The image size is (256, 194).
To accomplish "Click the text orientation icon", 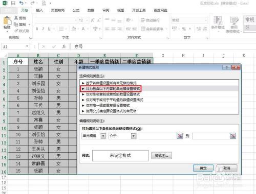I will pyautogui.click(x=129, y=20).
